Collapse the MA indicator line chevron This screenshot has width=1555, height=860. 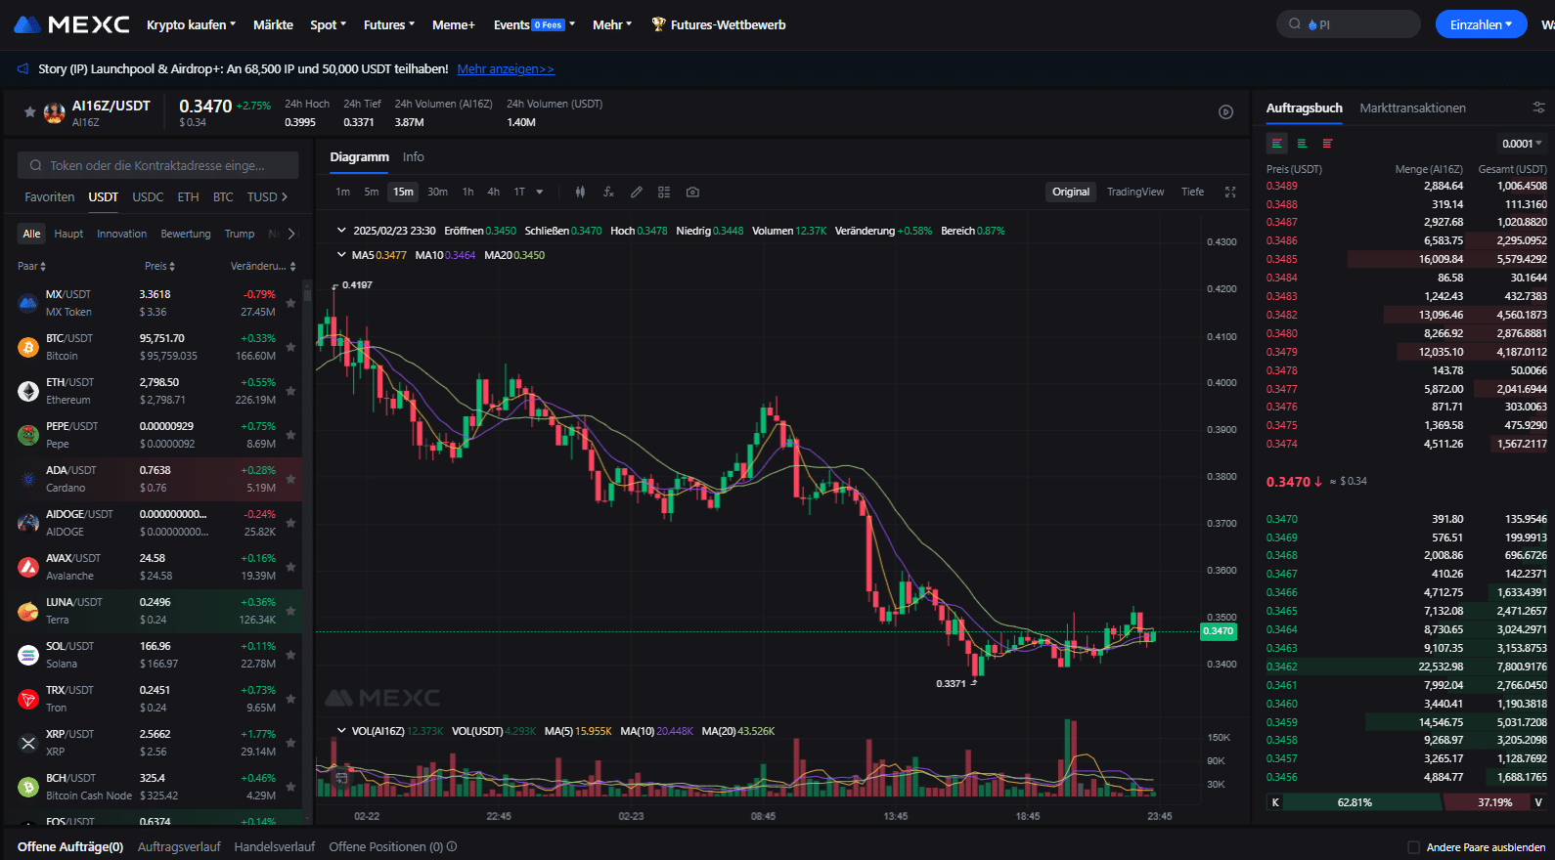pos(341,255)
